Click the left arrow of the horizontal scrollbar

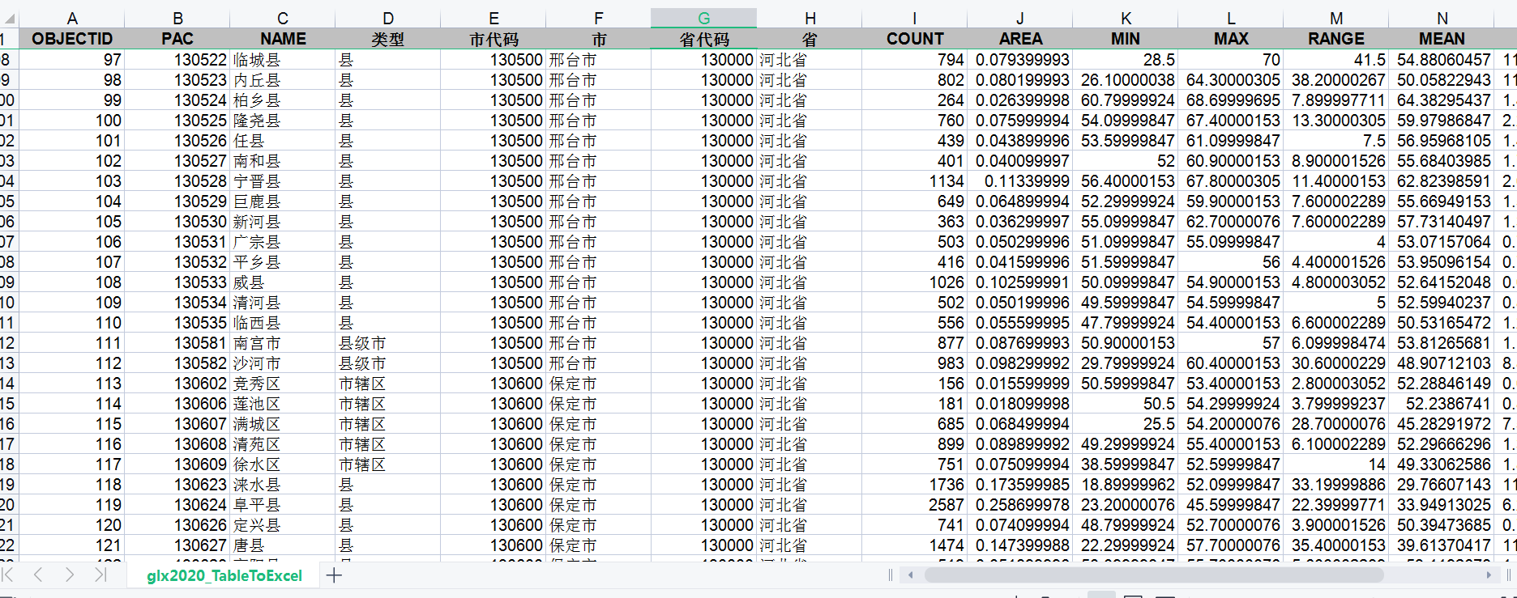pyautogui.click(x=911, y=575)
